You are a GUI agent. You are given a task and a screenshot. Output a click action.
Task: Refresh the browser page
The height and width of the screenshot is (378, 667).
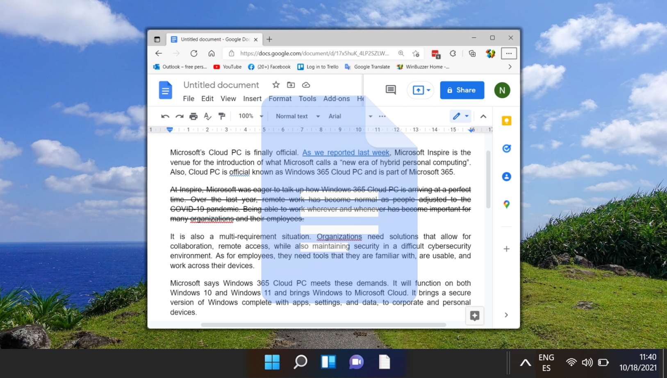tap(194, 53)
